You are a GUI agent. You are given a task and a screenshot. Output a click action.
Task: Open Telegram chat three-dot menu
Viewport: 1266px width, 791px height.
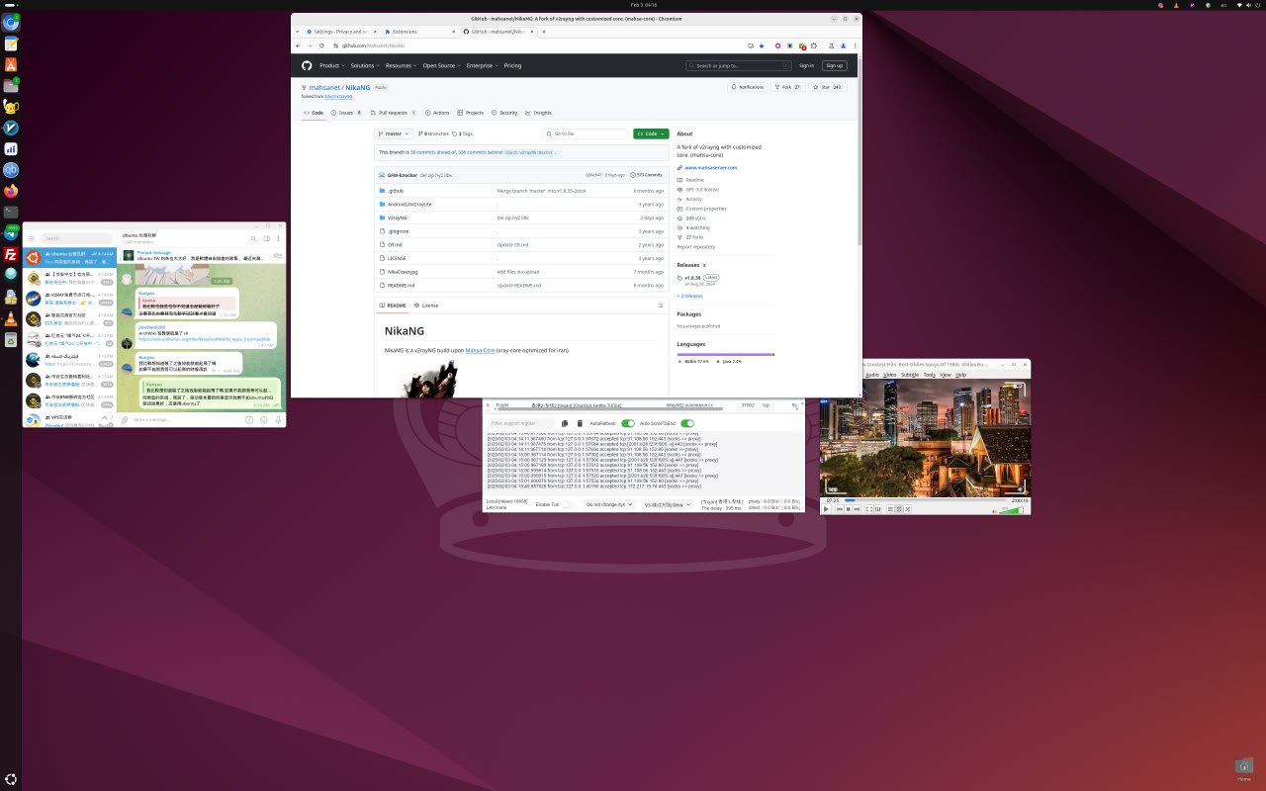(279, 238)
